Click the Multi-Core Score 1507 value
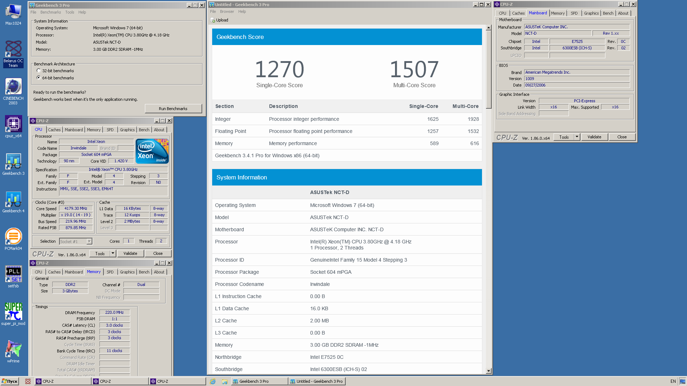Viewport: 687px width, 386px height. 414,69
